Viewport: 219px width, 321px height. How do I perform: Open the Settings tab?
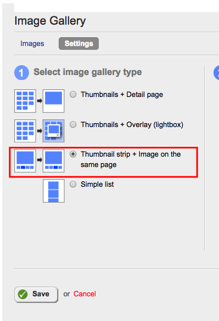coord(78,43)
